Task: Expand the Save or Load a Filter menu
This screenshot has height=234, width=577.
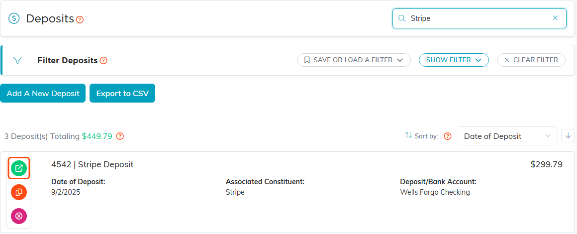Action: point(354,60)
